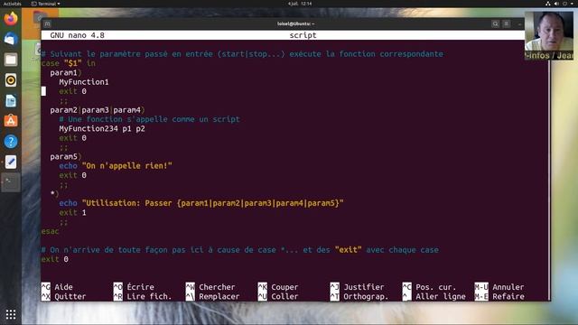
Task: Click the '*)' default case label
Action: (x=54, y=194)
